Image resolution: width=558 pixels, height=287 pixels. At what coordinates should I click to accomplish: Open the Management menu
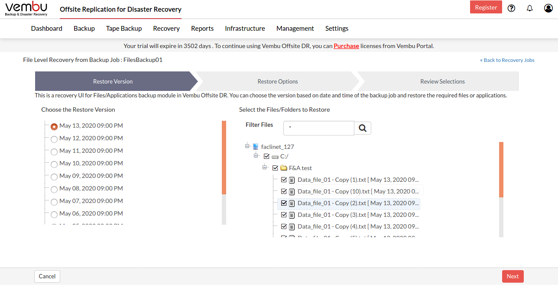click(x=295, y=29)
